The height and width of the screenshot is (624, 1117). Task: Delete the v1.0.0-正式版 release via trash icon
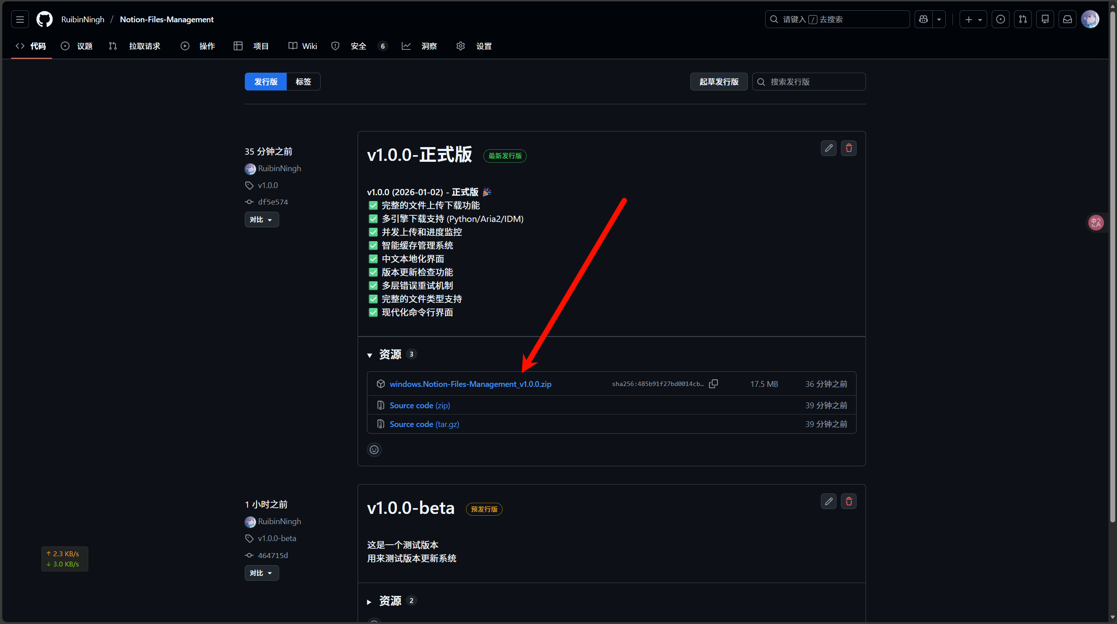click(849, 148)
